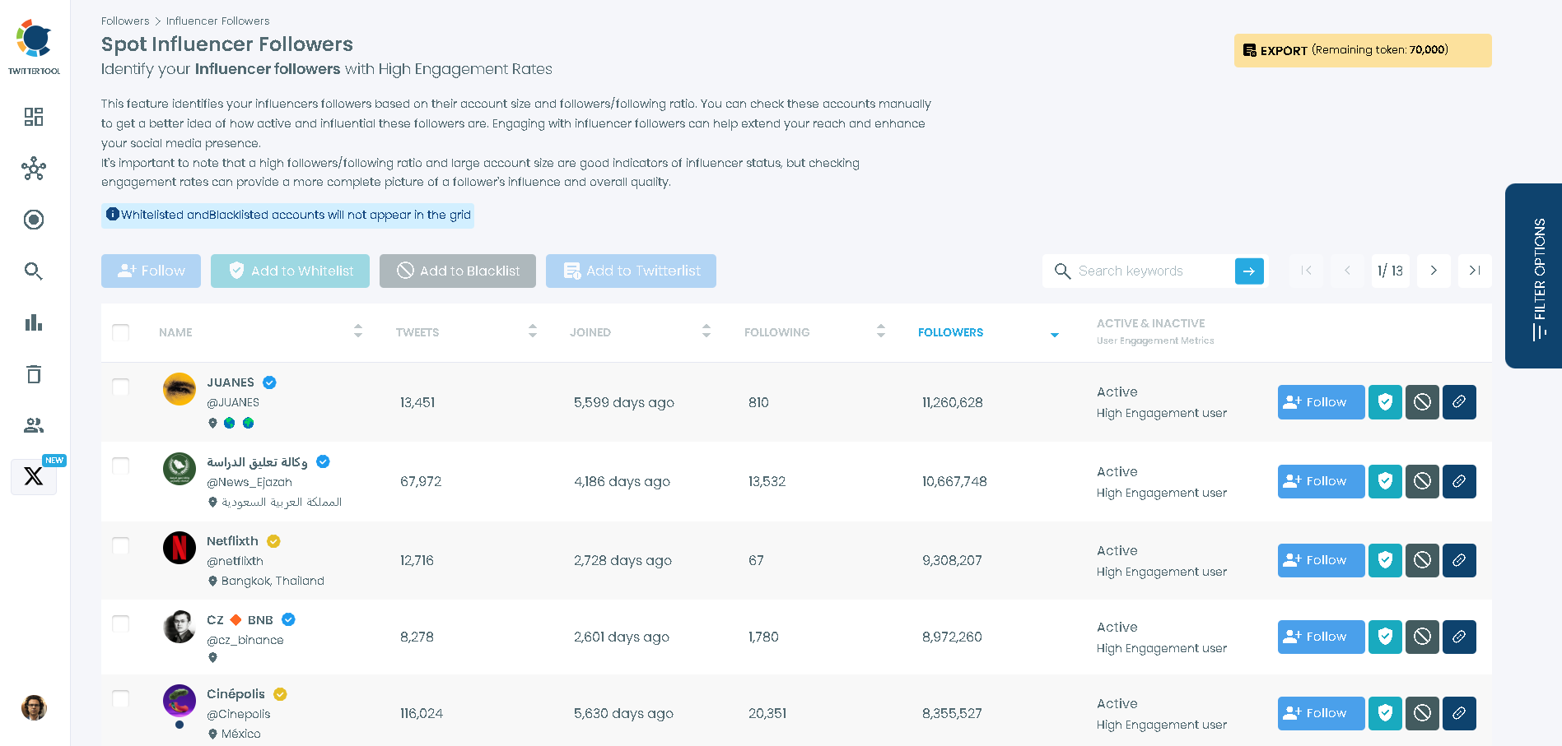Go to the previous results page
Image resolution: width=1562 pixels, height=746 pixels.
[x=1348, y=271]
